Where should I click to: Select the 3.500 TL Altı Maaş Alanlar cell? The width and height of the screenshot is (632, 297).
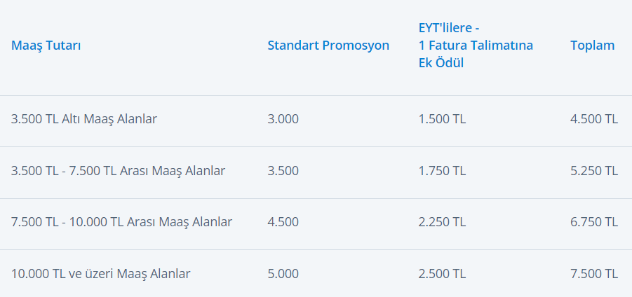pyautogui.click(x=84, y=119)
